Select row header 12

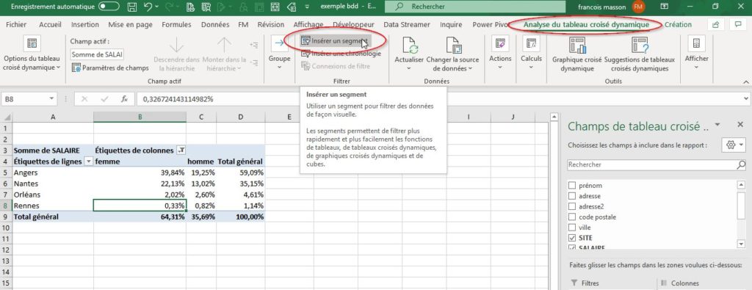coord(6,250)
